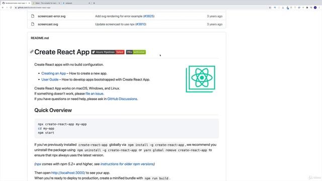The image size is (322, 181).
Task: Select the create-react-app GitHub tab
Action: [16, 3]
